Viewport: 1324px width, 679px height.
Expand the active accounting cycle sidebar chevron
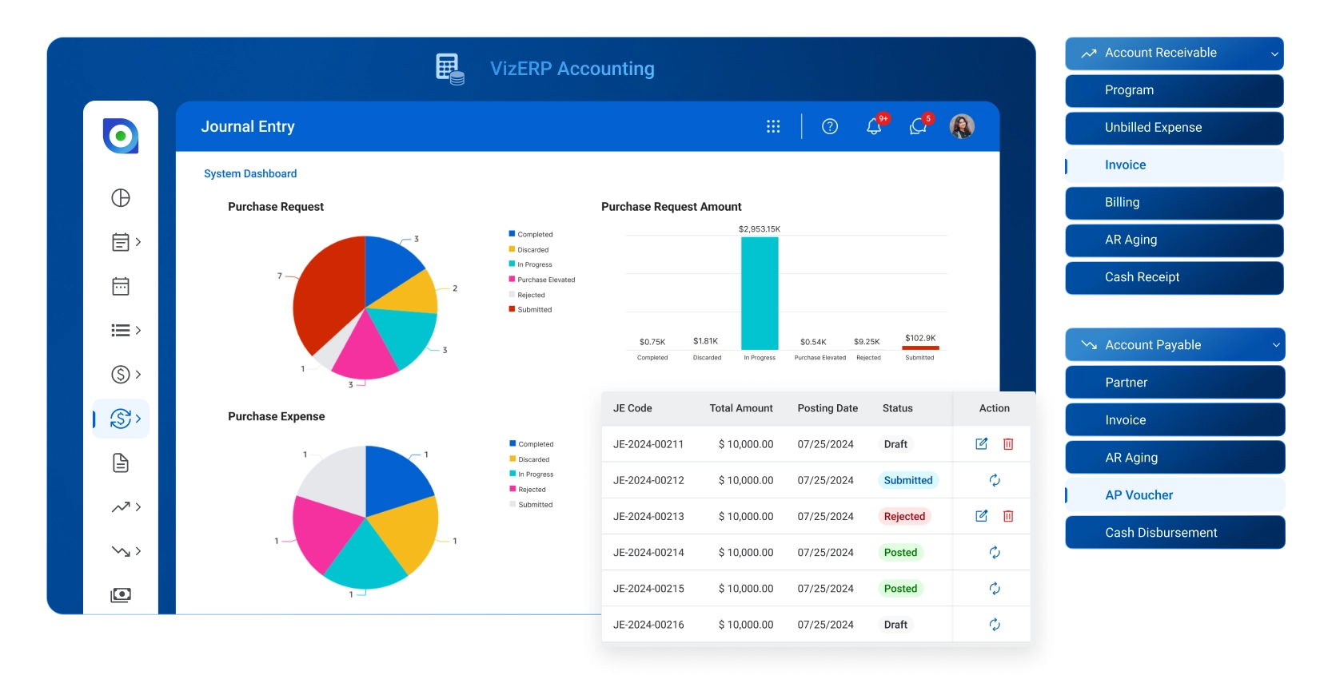[138, 419]
